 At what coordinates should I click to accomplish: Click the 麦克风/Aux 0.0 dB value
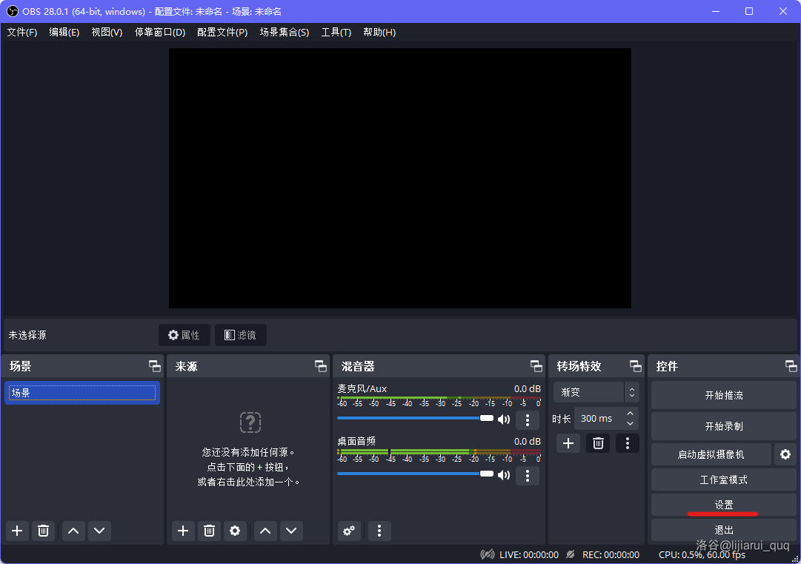[x=527, y=389]
